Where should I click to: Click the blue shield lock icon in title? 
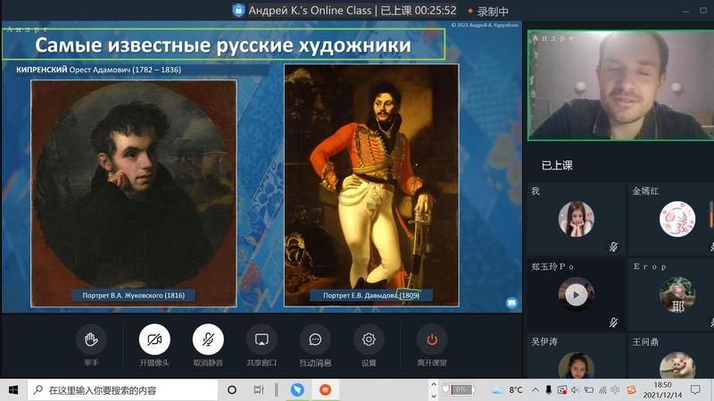coord(238,10)
